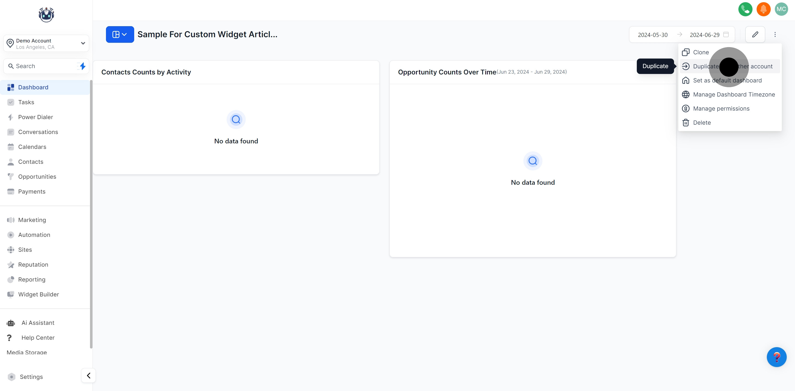
Task: Click the green phone dialer icon
Action: 745,9
